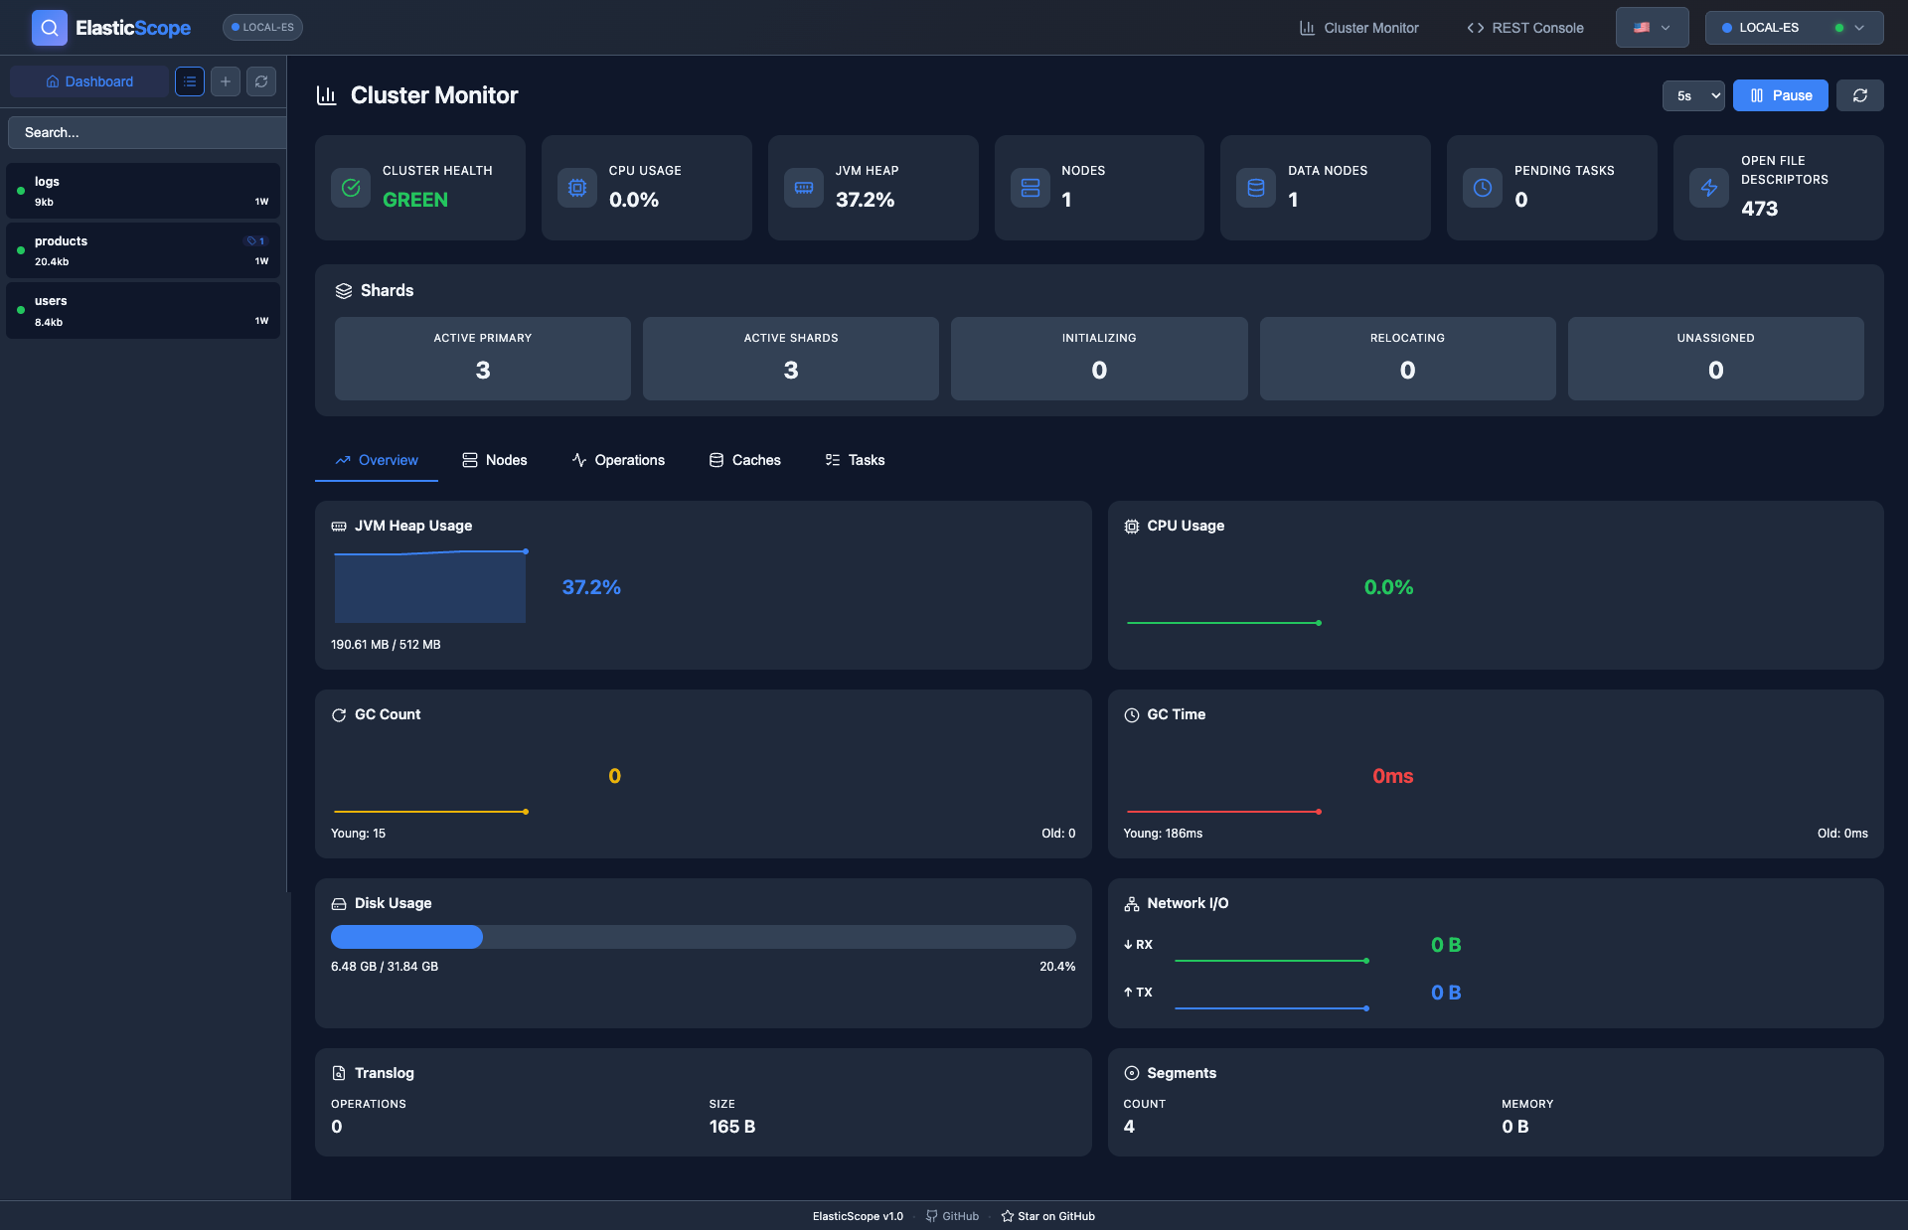Toggle the products index status dot
1908x1230 pixels.
[x=20, y=249]
